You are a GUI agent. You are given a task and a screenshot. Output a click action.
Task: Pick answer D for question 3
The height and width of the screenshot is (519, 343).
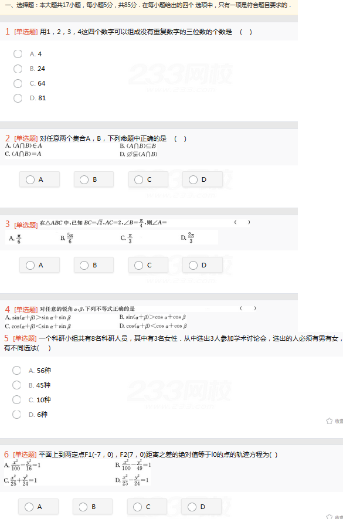[202, 265]
